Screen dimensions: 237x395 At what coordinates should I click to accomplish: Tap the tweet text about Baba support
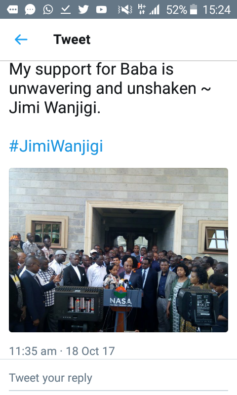pos(110,88)
